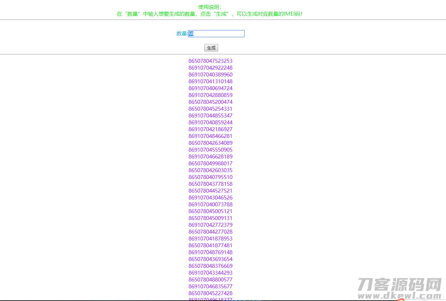The width and height of the screenshot is (446, 301).
Task: Select IMEI 869107042772379
Action: click(210, 225)
